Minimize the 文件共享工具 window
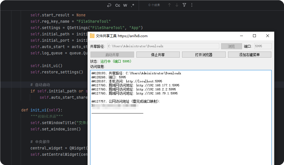 pos(241,36)
